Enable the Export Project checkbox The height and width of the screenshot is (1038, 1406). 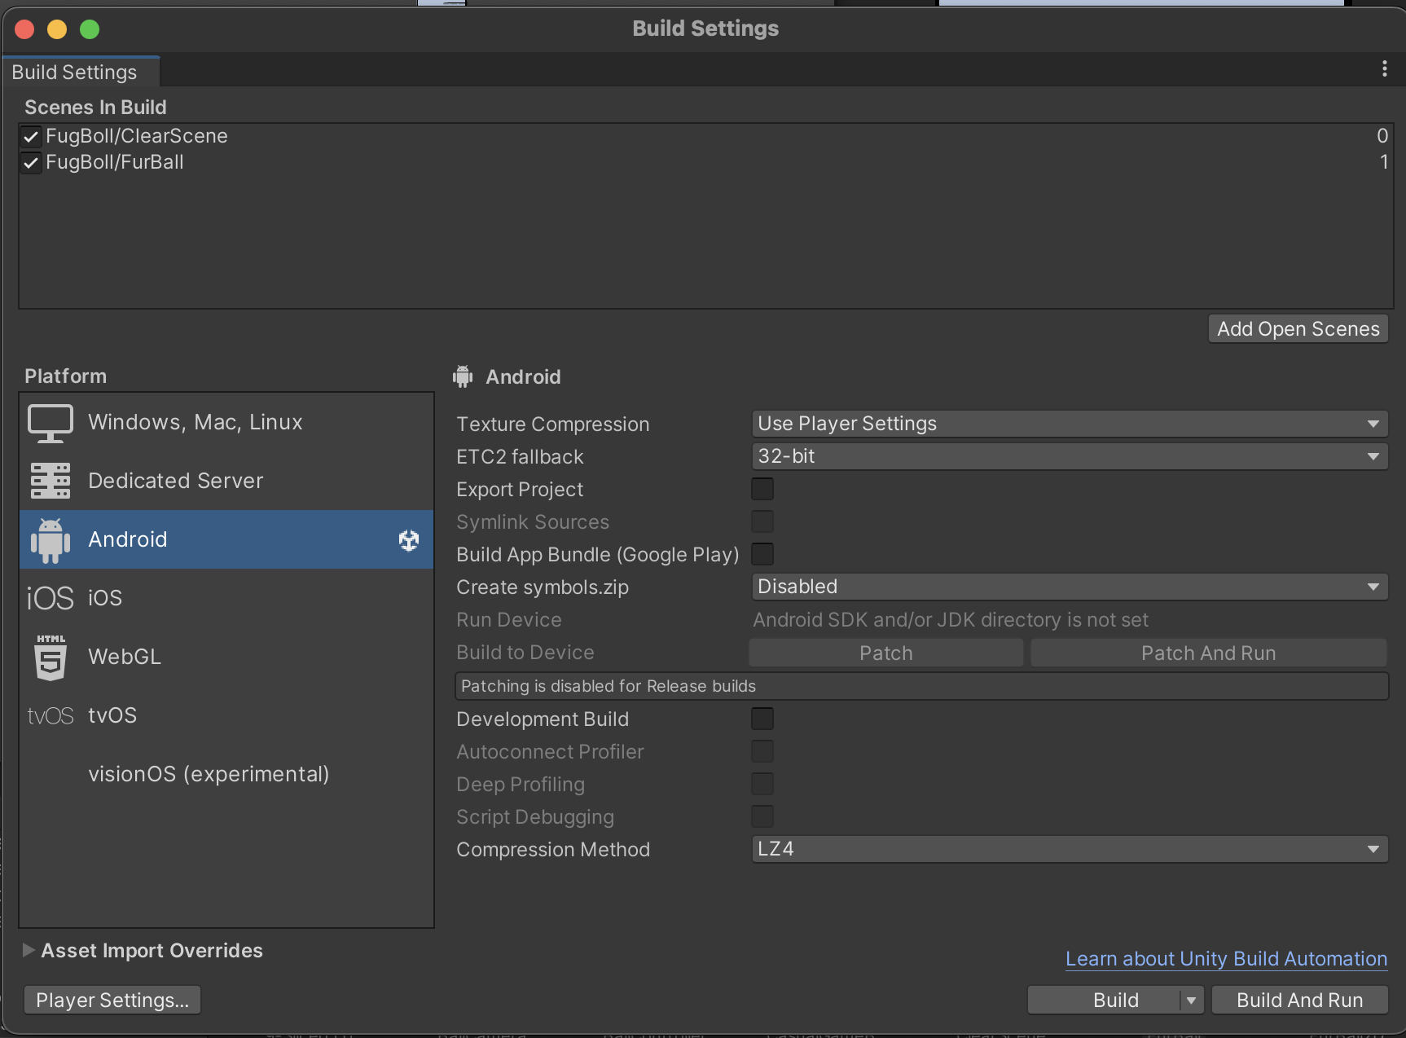(762, 489)
